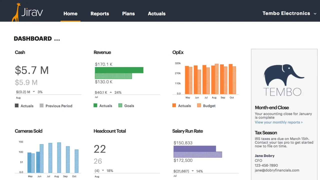
Task: Click the Cash card title
Action: (20, 52)
